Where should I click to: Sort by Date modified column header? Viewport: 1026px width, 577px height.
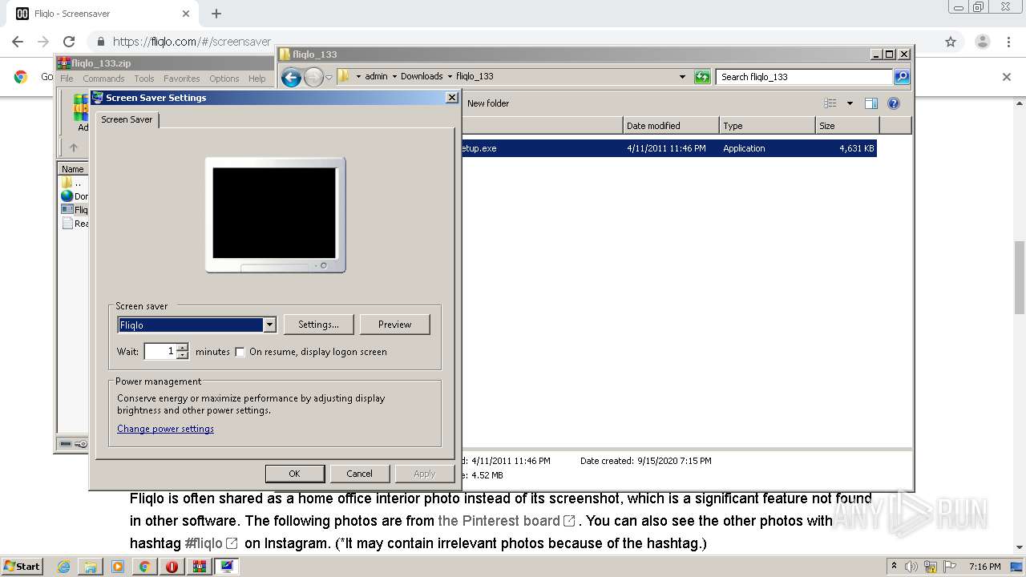[671, 126]
